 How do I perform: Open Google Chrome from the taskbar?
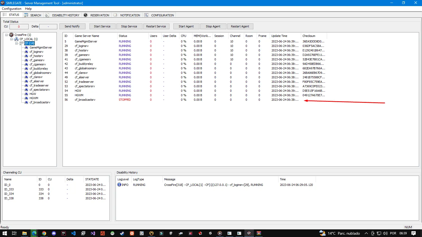(44, 233)
